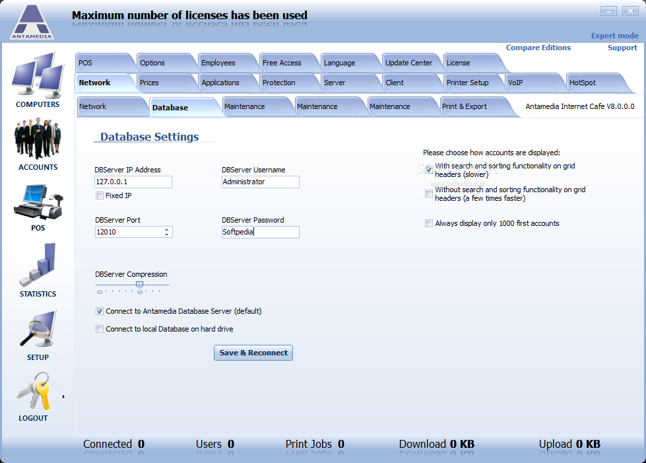This screenshot has width=646, height=463.
Task: Click the Print Jobs 0 status entry
Action: click(315, 444)
